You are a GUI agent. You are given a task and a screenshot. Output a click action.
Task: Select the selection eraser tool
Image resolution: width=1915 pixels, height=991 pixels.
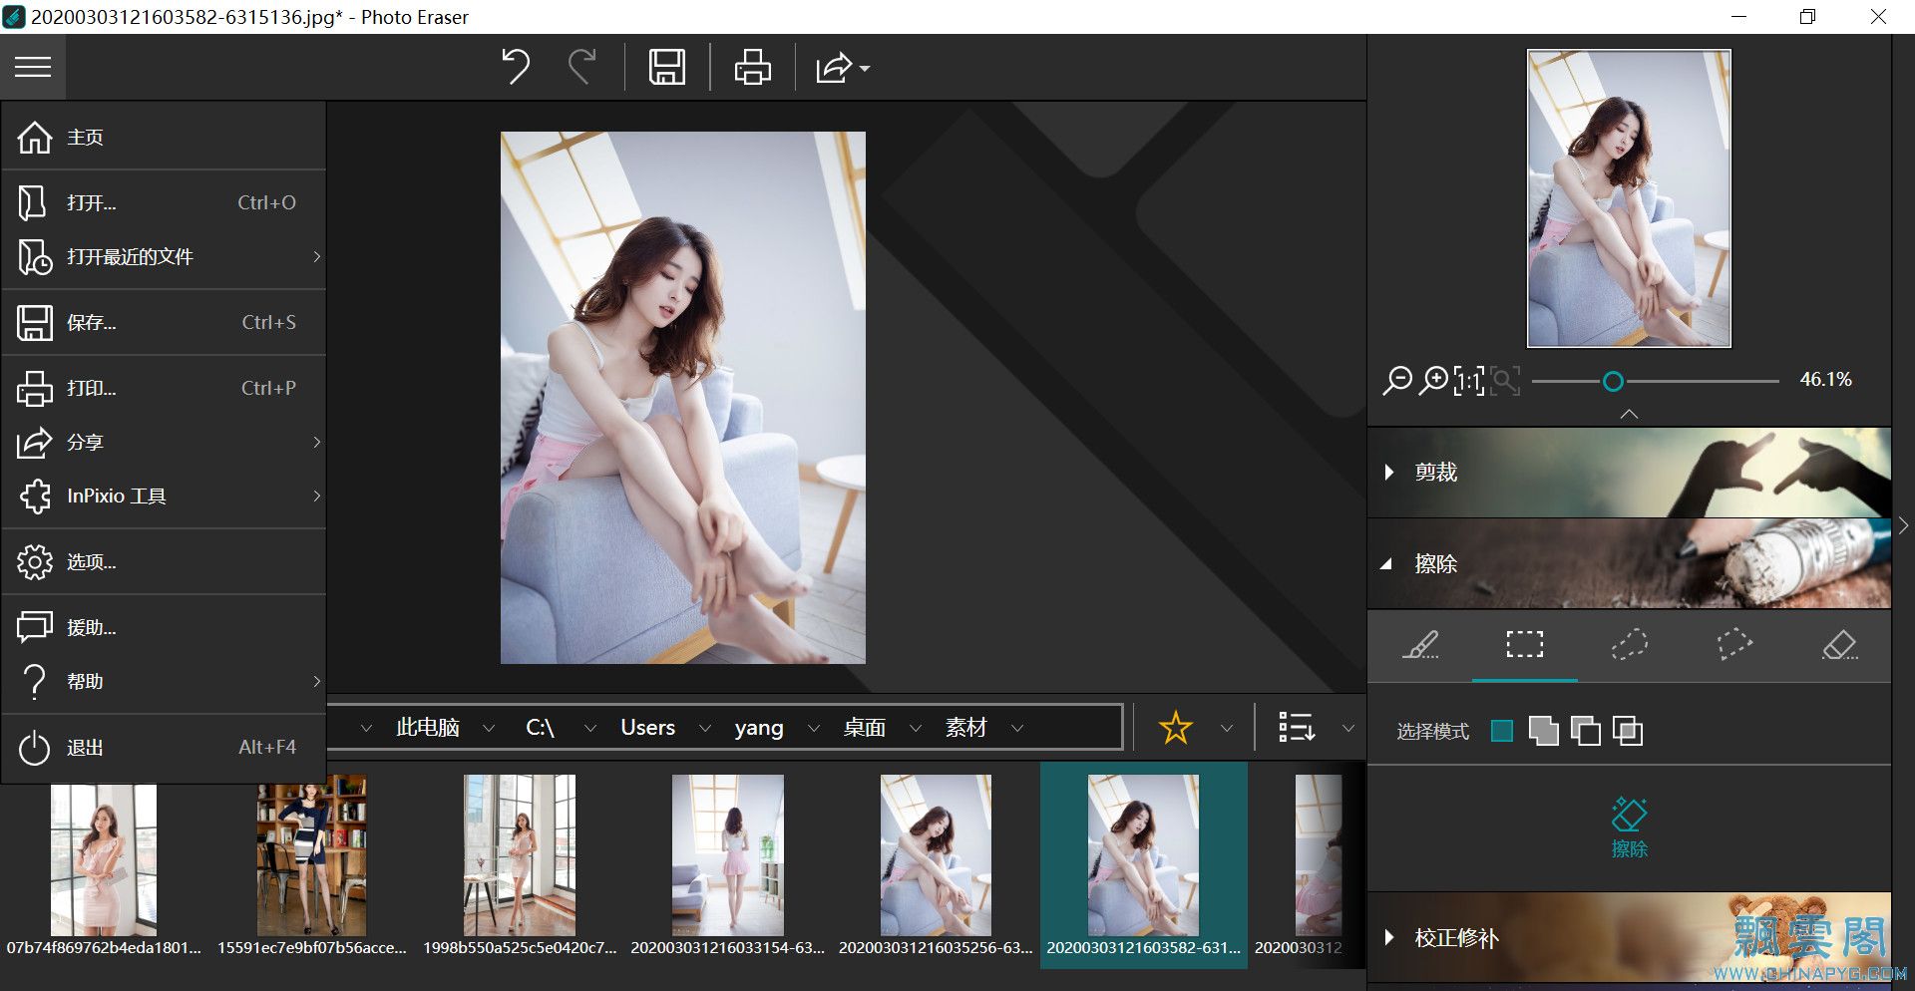click(1839, 645)
